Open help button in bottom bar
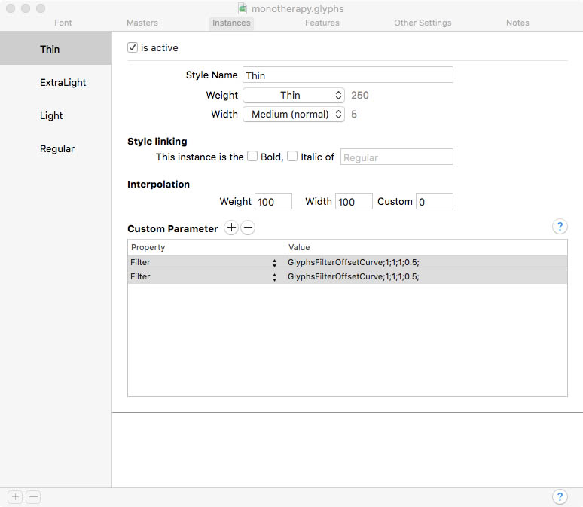Viewport: 583px width, 507px height. [x=560, y=496]
